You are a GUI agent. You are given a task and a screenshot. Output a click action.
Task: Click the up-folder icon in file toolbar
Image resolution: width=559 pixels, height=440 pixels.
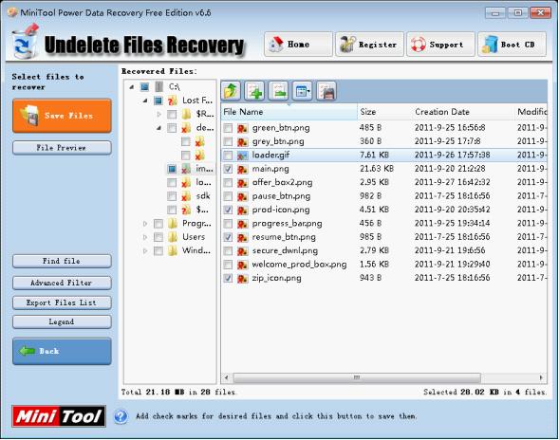(x=231, y=91)
